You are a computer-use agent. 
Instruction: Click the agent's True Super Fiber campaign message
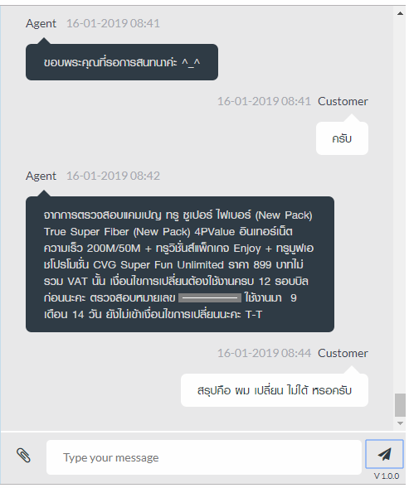tap(180, 264)
